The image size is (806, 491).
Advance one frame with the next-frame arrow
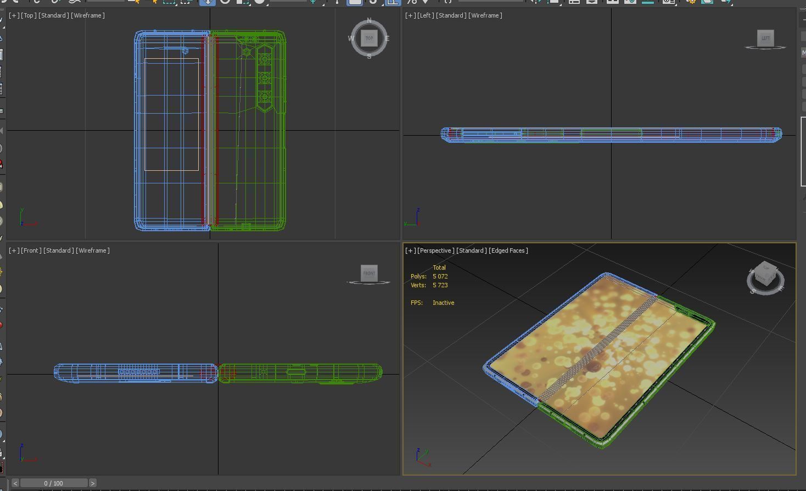pyautogui.click(x=93, y=483)
